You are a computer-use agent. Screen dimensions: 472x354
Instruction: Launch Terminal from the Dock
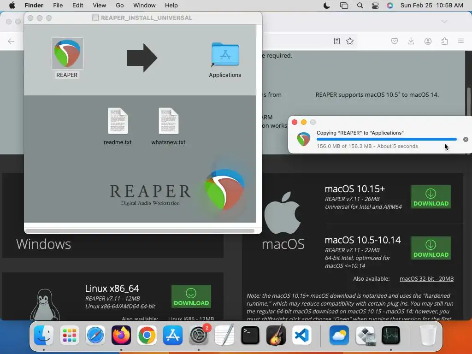tap(250, 335)
